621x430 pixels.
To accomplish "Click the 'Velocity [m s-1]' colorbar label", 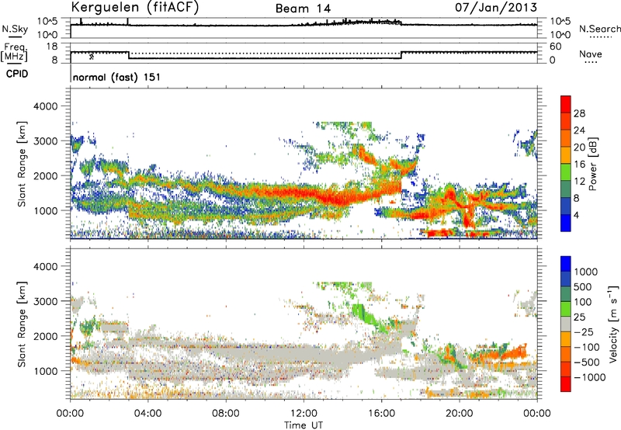I will click(x=613, y=324).
